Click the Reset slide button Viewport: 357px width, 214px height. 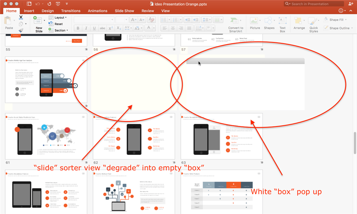click(x=55, y=24)
